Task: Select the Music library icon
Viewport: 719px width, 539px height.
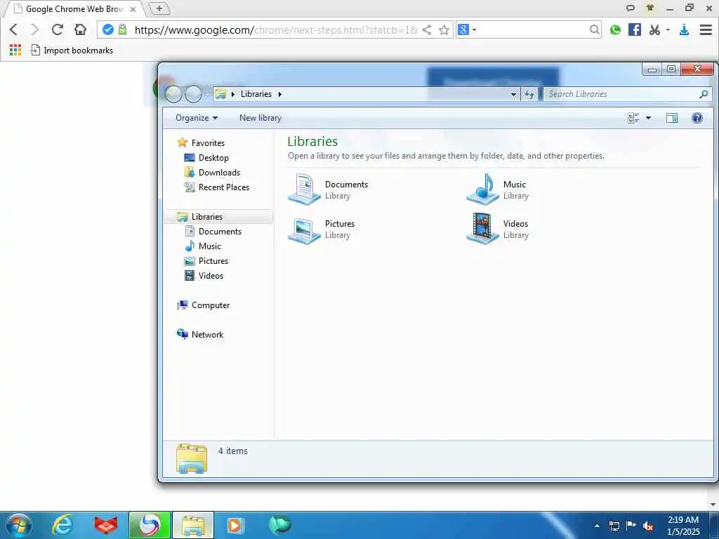Action: tap(482, 189)
